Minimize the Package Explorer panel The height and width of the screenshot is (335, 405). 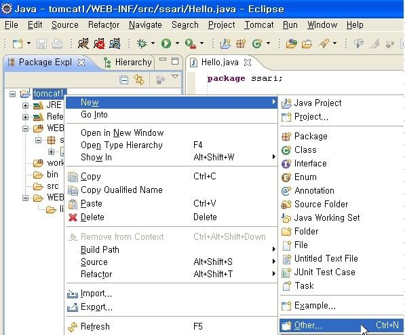(x=163, y=60)
